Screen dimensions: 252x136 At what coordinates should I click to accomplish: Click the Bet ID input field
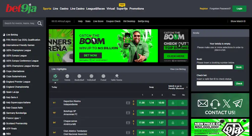click(x=214, y=83)
